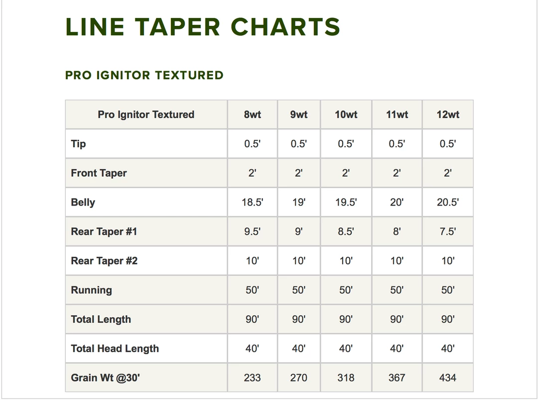Select the 'Front Taper' row label
The image size is (538, 400).
(99, 173)
